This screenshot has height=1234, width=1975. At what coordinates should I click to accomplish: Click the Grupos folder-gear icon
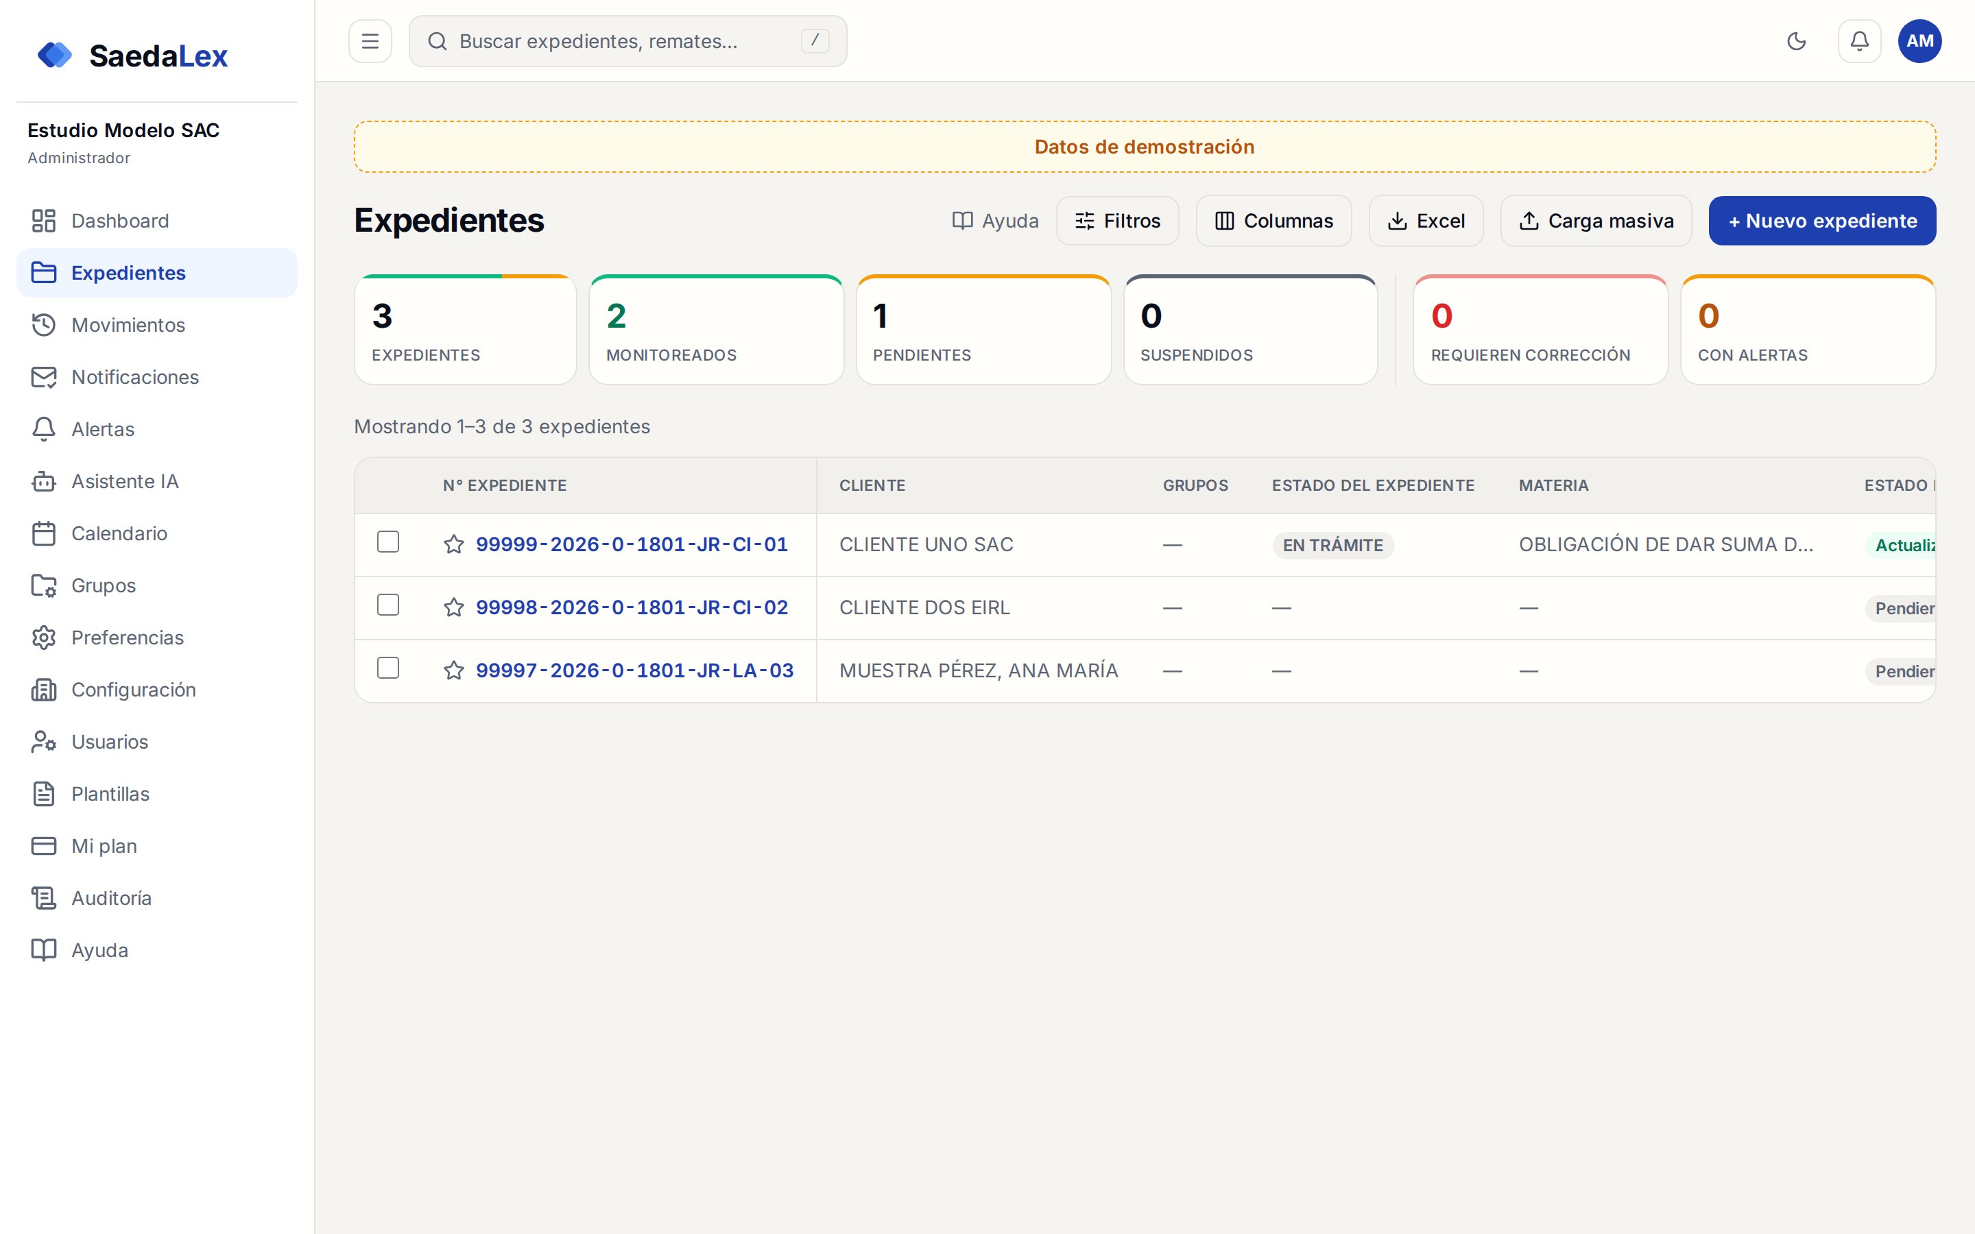[x=43, y=585]
